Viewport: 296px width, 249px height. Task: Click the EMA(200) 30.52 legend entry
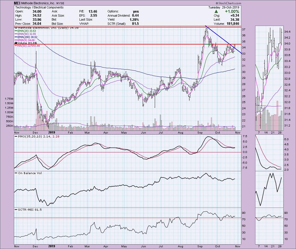click(26, 37)
